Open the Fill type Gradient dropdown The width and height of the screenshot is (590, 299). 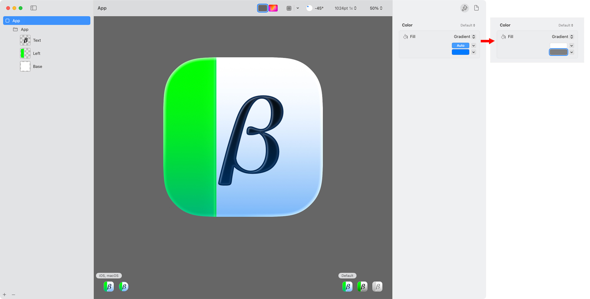(x=465, y=37)
